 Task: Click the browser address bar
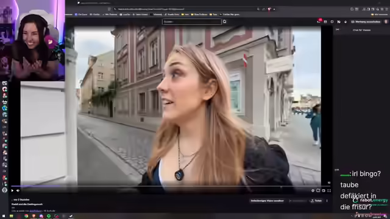[x=185, y=9]
